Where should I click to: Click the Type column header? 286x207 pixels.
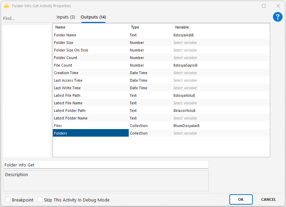click(x=150, y=27)
